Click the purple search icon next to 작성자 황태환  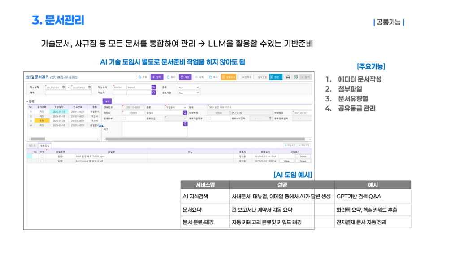[185, 113]
